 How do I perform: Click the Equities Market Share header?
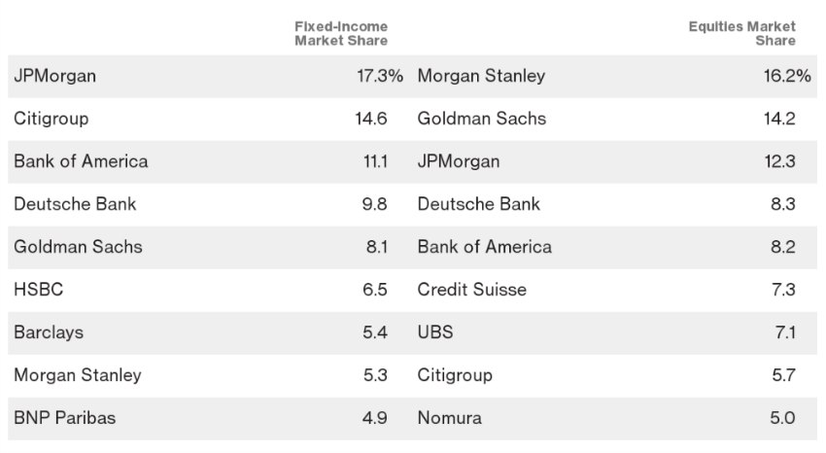click(741, 33)
